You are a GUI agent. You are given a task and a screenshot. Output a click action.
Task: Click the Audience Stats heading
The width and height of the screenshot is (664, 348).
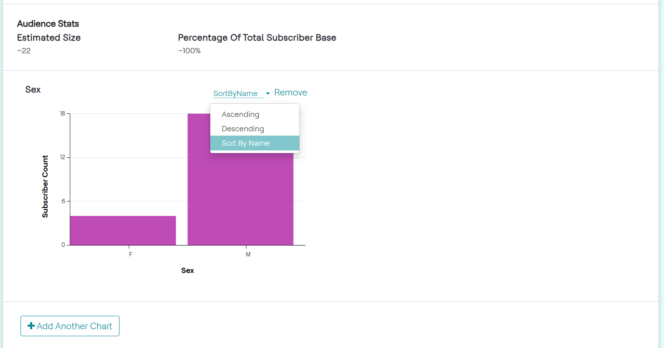48,24
